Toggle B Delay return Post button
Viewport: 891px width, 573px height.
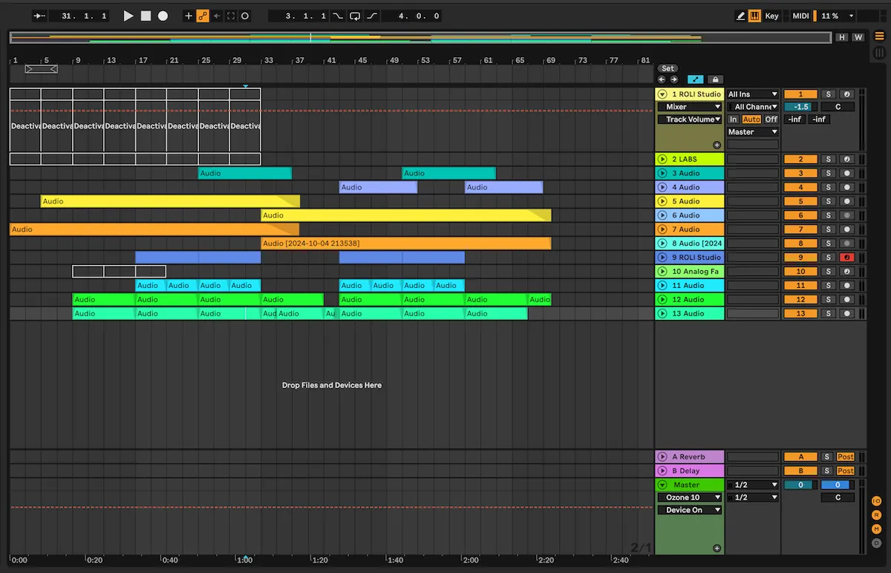[846, 471]
